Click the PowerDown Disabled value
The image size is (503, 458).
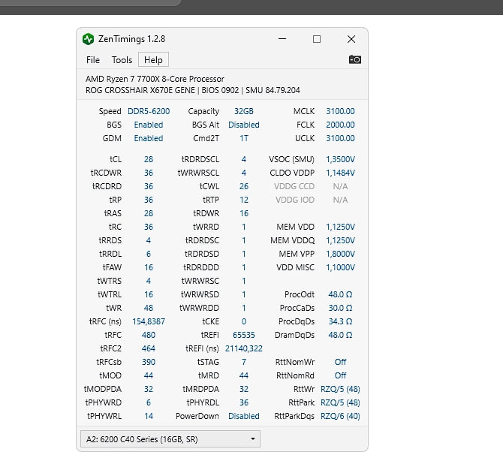point(244,416)
